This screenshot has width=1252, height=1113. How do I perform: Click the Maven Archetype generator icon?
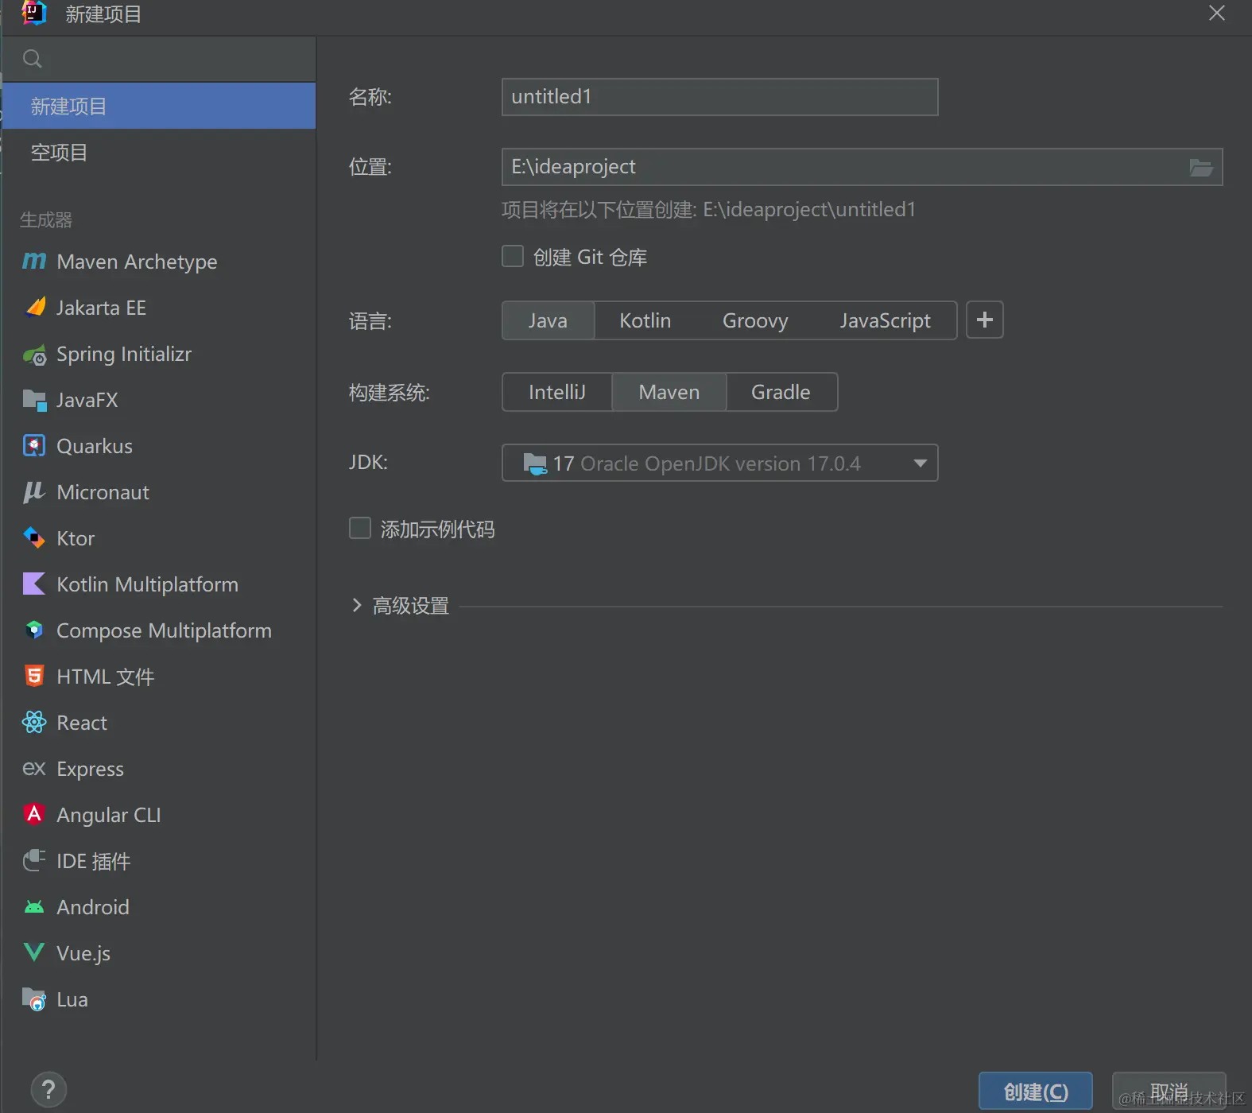34,261
